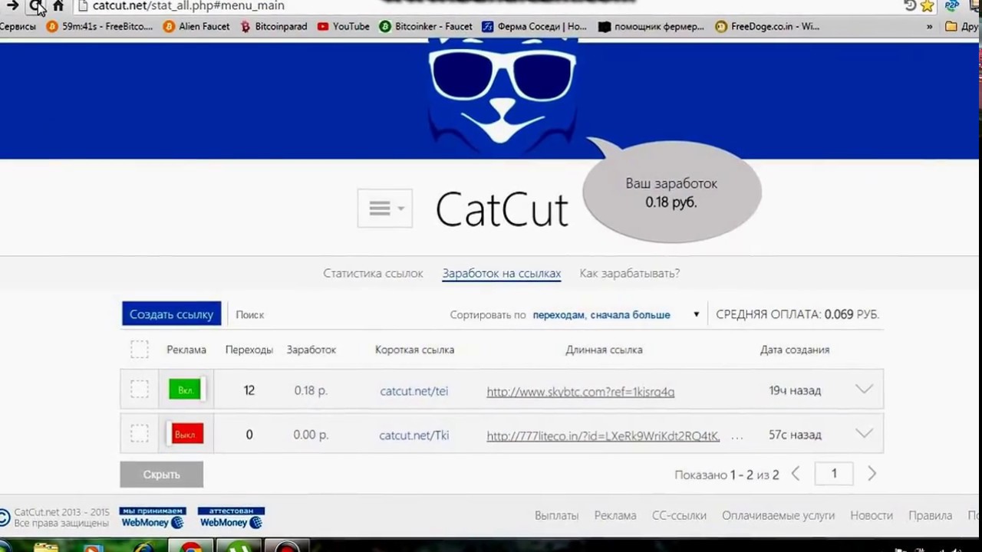Viewport: 982px width, 552px height.
Task: Open the Как зарабатывать? tab
Action: click(630, 273)
